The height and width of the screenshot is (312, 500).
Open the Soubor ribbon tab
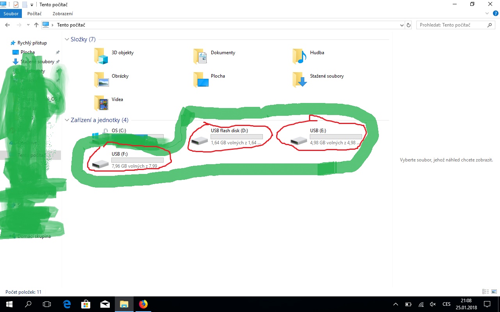(x=11, y=14)
